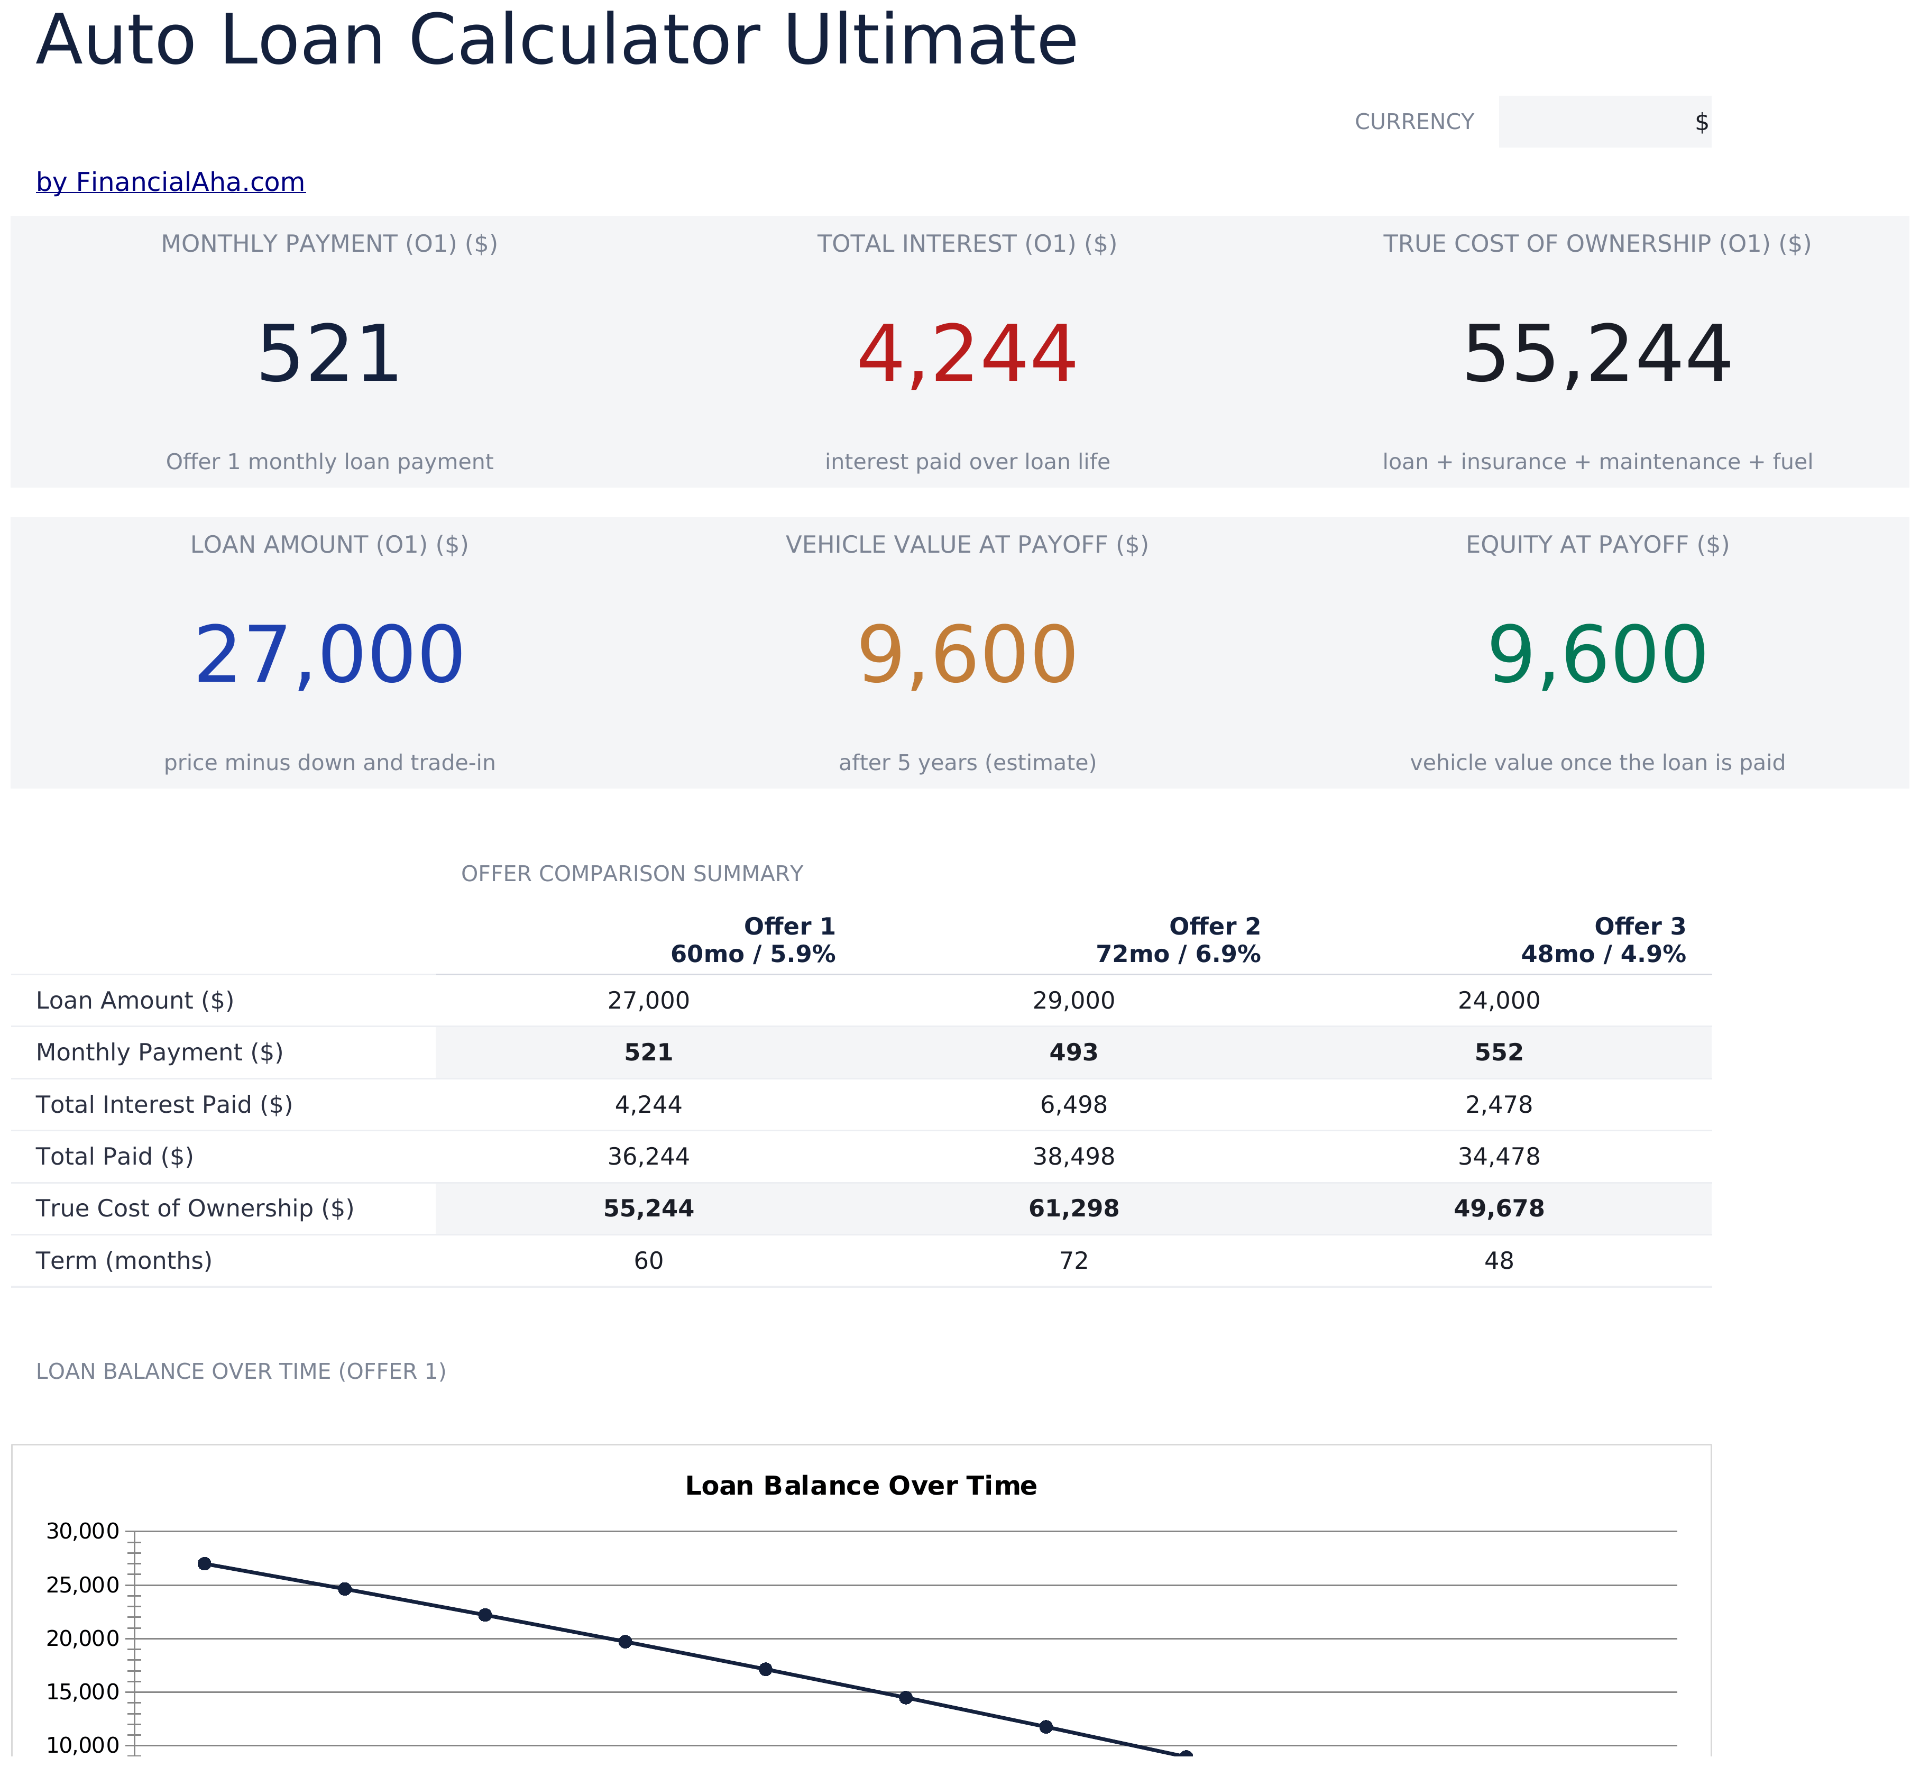Click the MONTHLY PAYMENT (O1) ($) heading
This screenshot has width=1920, height=1767.
tap(329, 244)
